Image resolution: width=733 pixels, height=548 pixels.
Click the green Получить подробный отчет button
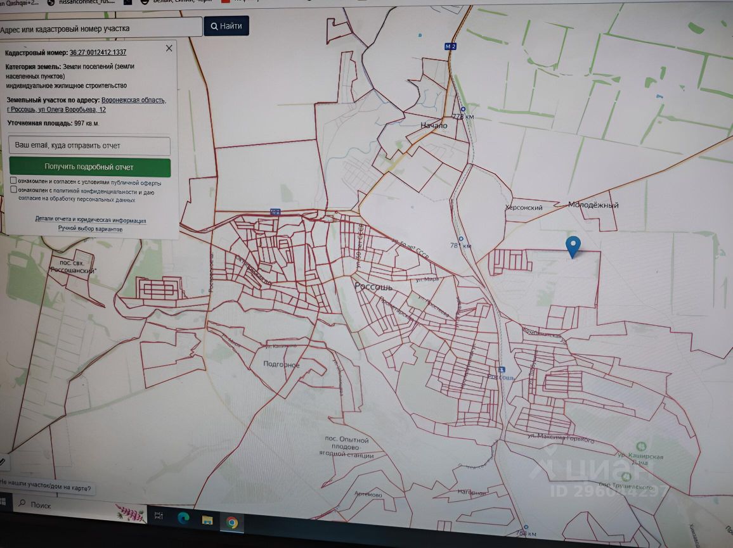point(90,167)
